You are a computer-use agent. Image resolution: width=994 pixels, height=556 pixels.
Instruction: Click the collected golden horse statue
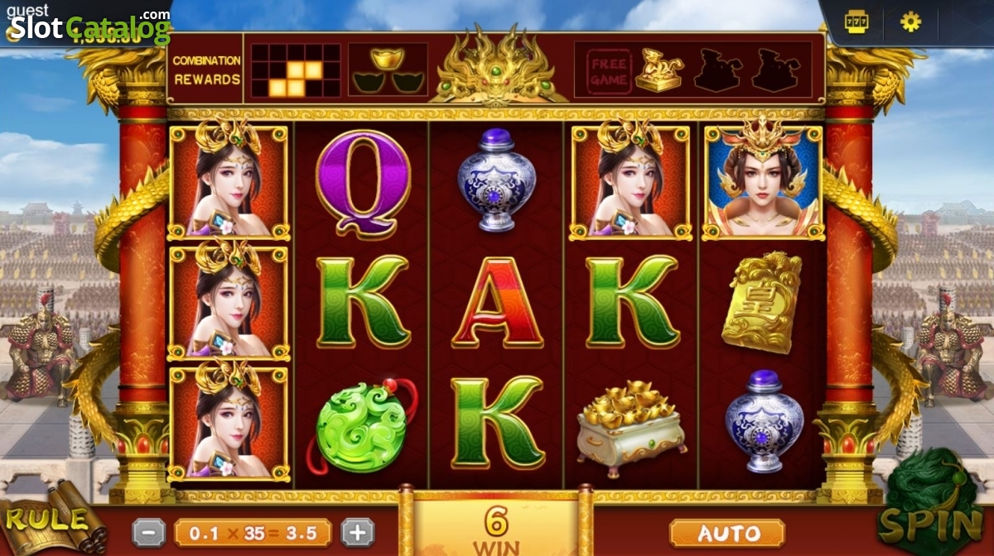pyautogui.click(x=659, y=71)
